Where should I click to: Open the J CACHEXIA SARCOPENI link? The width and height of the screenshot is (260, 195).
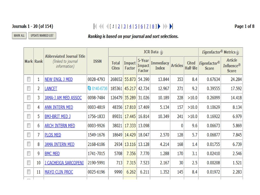coord(64,163)
